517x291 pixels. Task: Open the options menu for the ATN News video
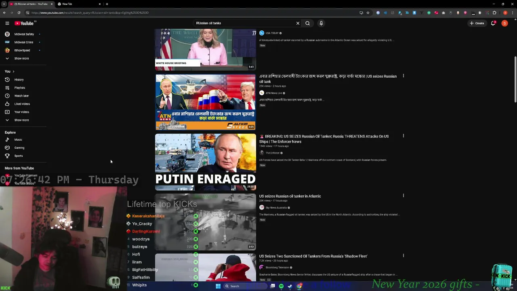[x=403, y=76]
